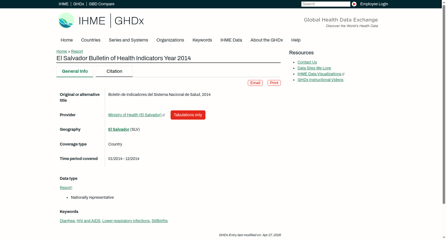
Task: Open Stillbirths keyword link
Action: tap(159, 221)
